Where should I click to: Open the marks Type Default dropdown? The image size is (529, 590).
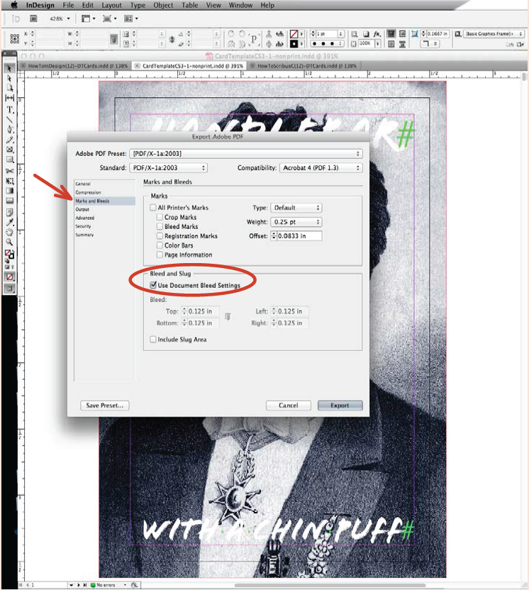tap(296, 208)
